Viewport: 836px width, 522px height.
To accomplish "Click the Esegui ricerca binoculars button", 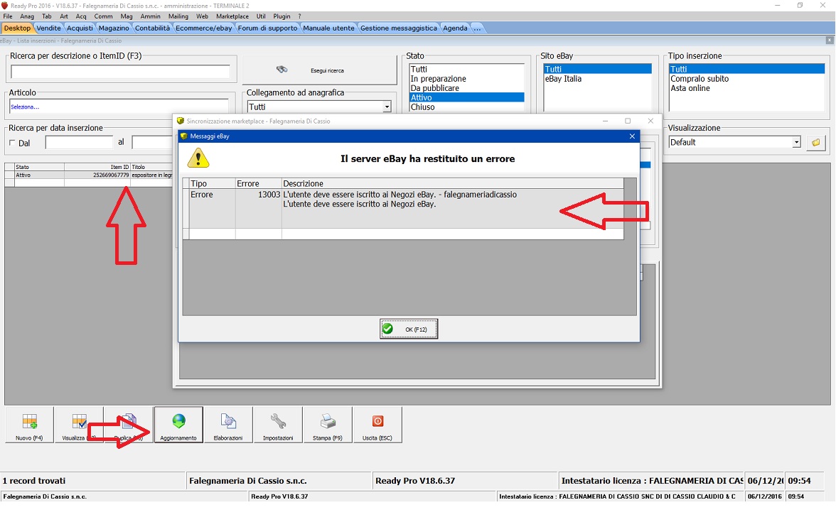I will click(319, 70).
